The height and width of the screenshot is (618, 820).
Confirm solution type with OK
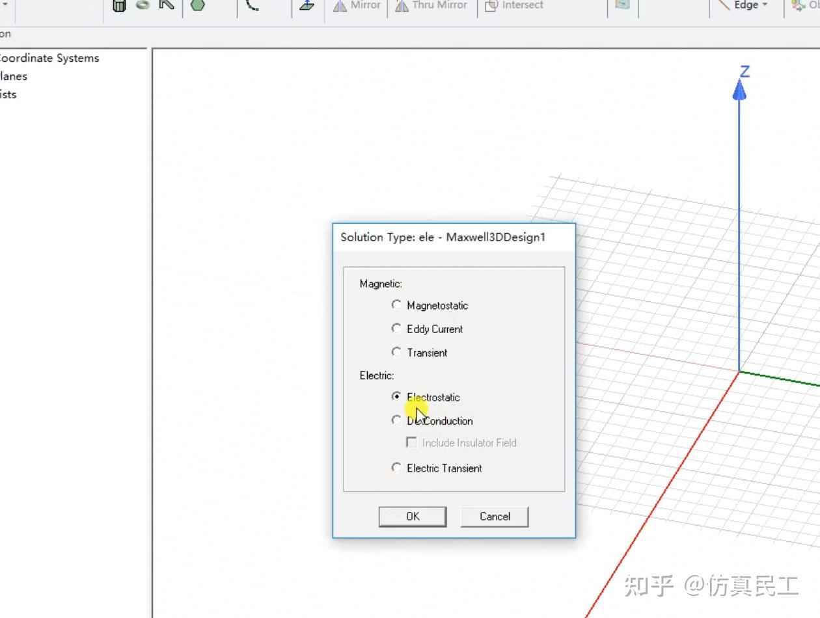tap(413, 516)
